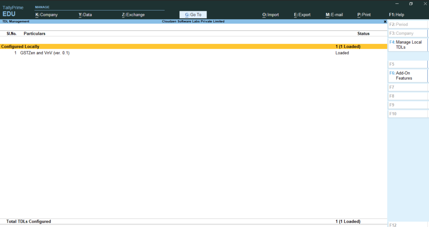Select the Configured Locally group header
Image resolution: width=429 pixels, height=227 pixels.
coord(194,46)
